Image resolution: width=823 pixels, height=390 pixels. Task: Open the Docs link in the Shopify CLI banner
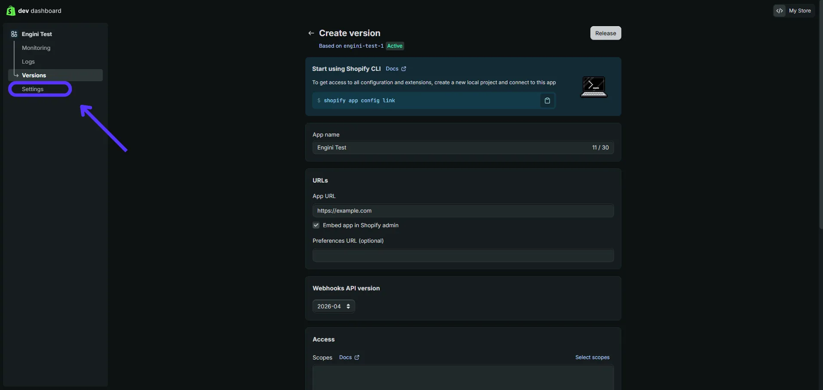[396, 69]
